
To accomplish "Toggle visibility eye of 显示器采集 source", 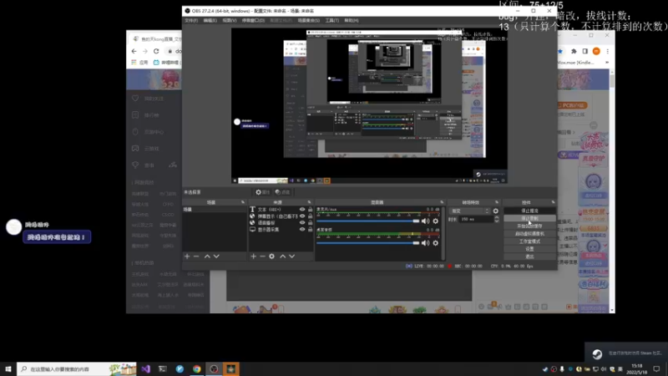I will pyautogui.click(x=302, y=229).
